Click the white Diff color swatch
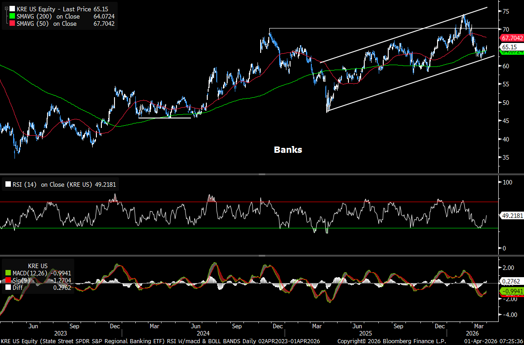Screen dimensions: 524x345 [7, 288]
